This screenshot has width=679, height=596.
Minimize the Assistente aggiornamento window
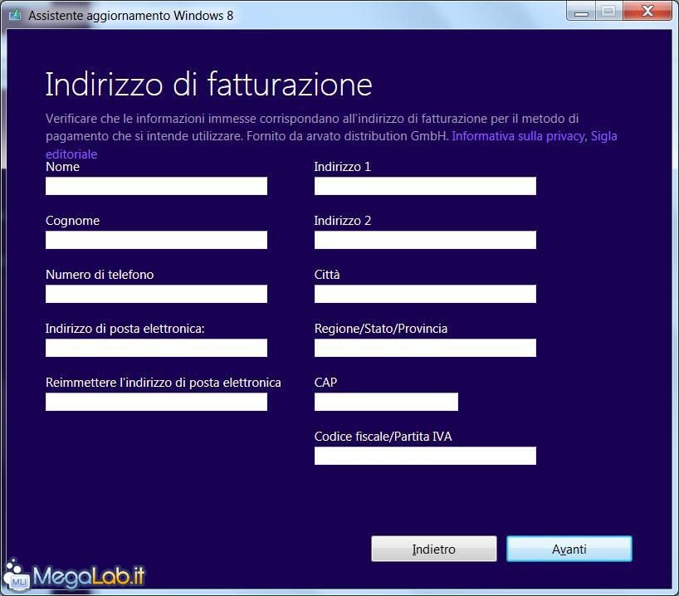[x=581, y=12]
